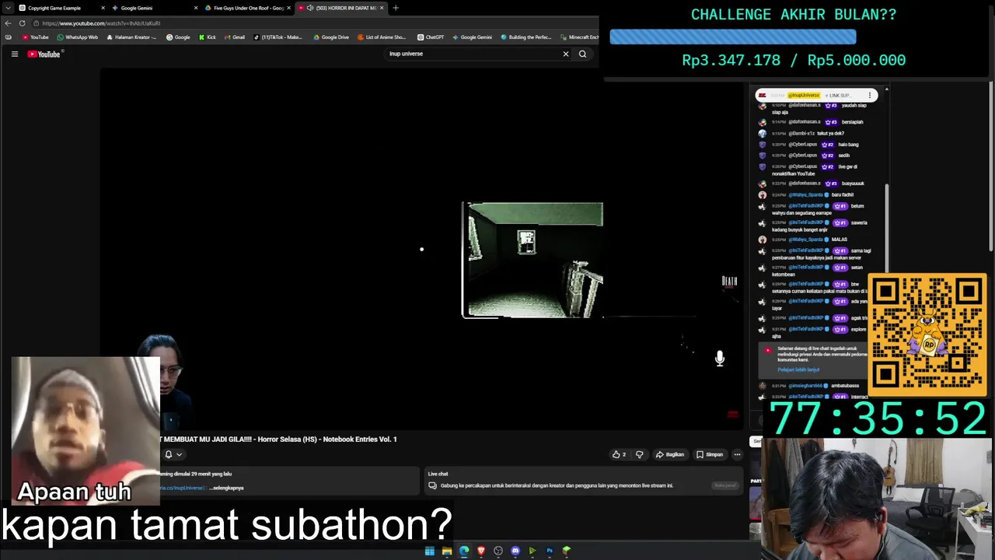Open a new browser tab
Viewport: 995px width, 560px height.
(396, 8)
